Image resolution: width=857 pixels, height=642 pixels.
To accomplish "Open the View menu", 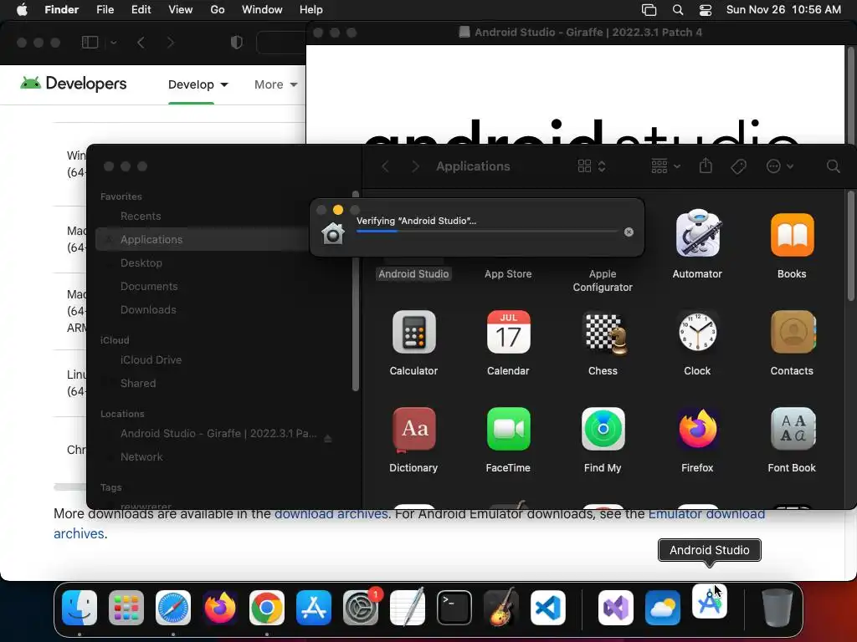I will tap(181, 10).
